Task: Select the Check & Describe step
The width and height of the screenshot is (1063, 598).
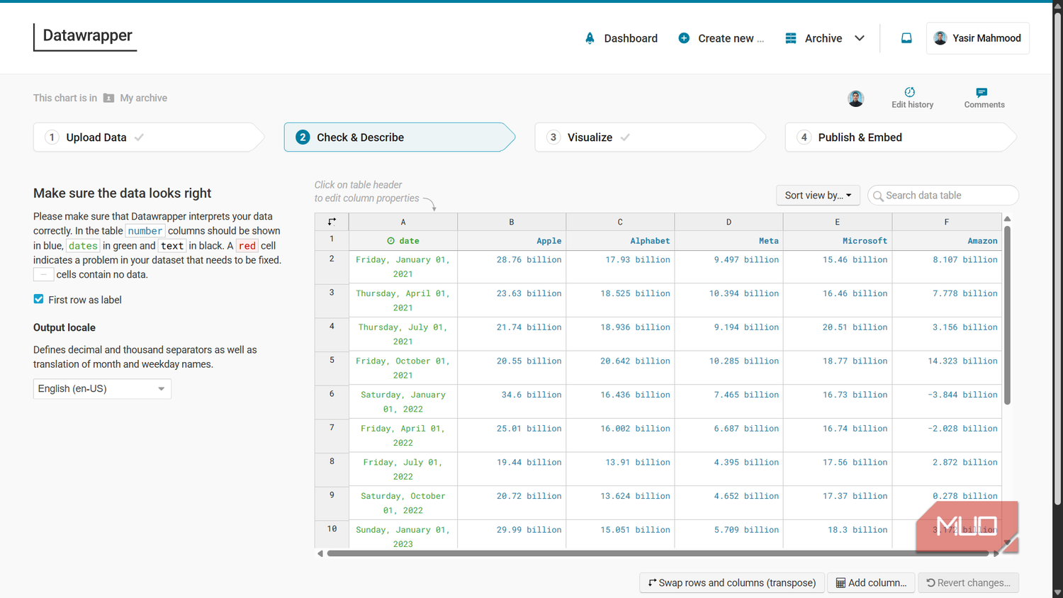Action: (400, 137)
